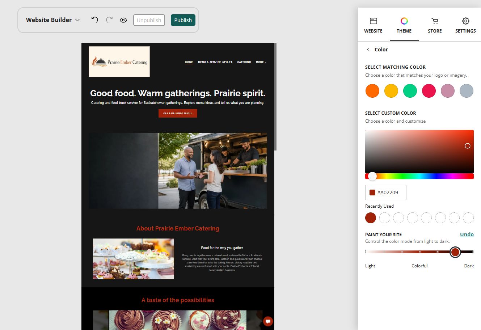Click the 'Food for the way you gather' text
Image resolution: width=481 pixels, height=330 pixels.
click(x=222, y=248)
